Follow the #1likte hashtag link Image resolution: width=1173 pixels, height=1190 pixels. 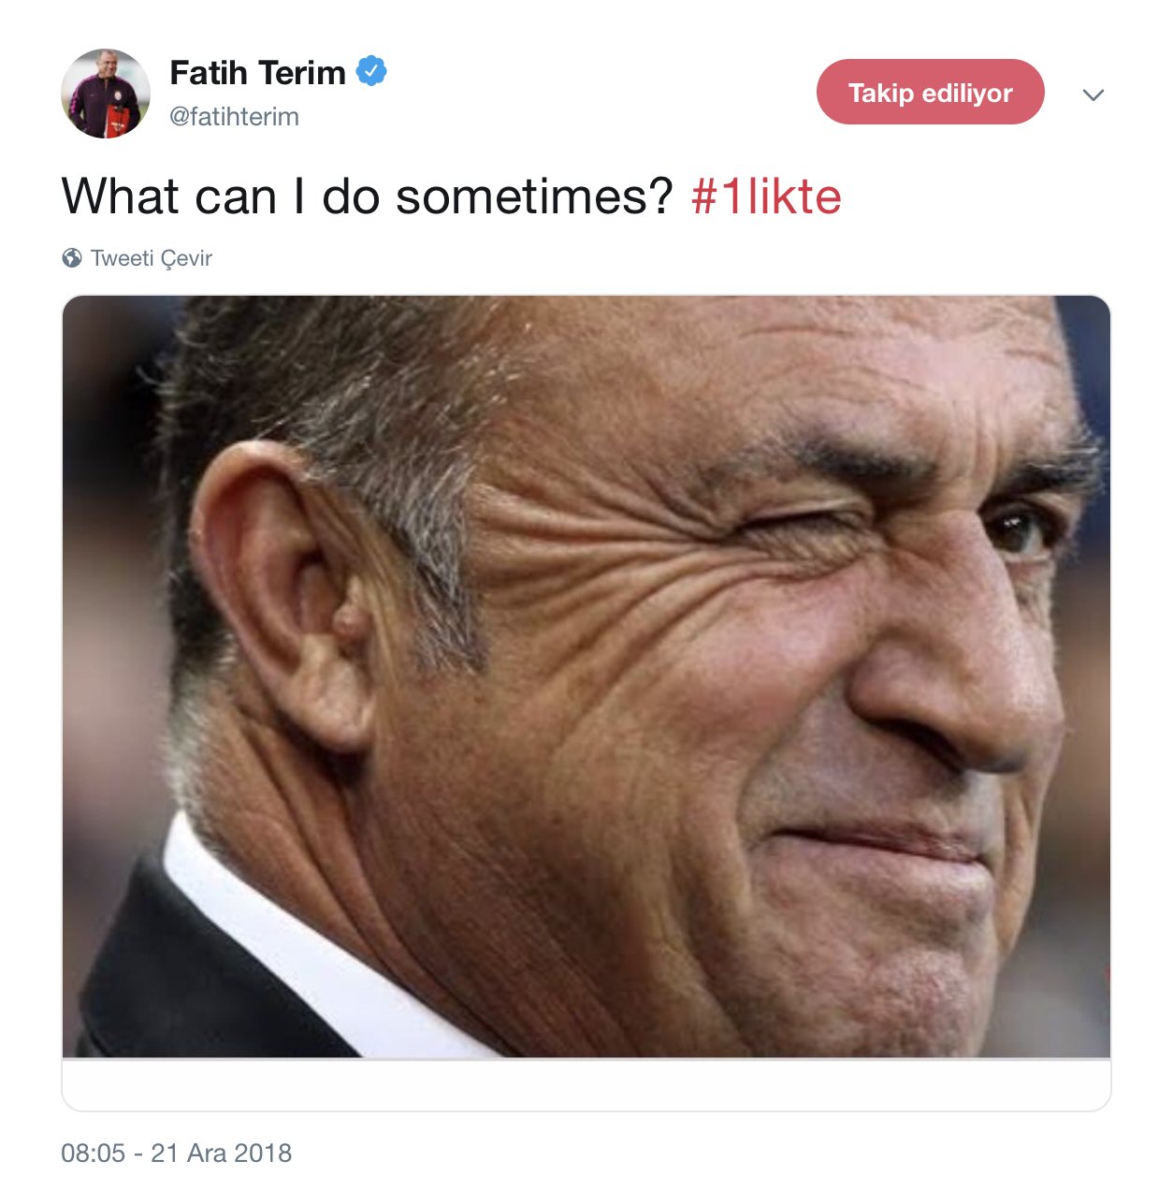pyautogui.click(x=766, y=196)
